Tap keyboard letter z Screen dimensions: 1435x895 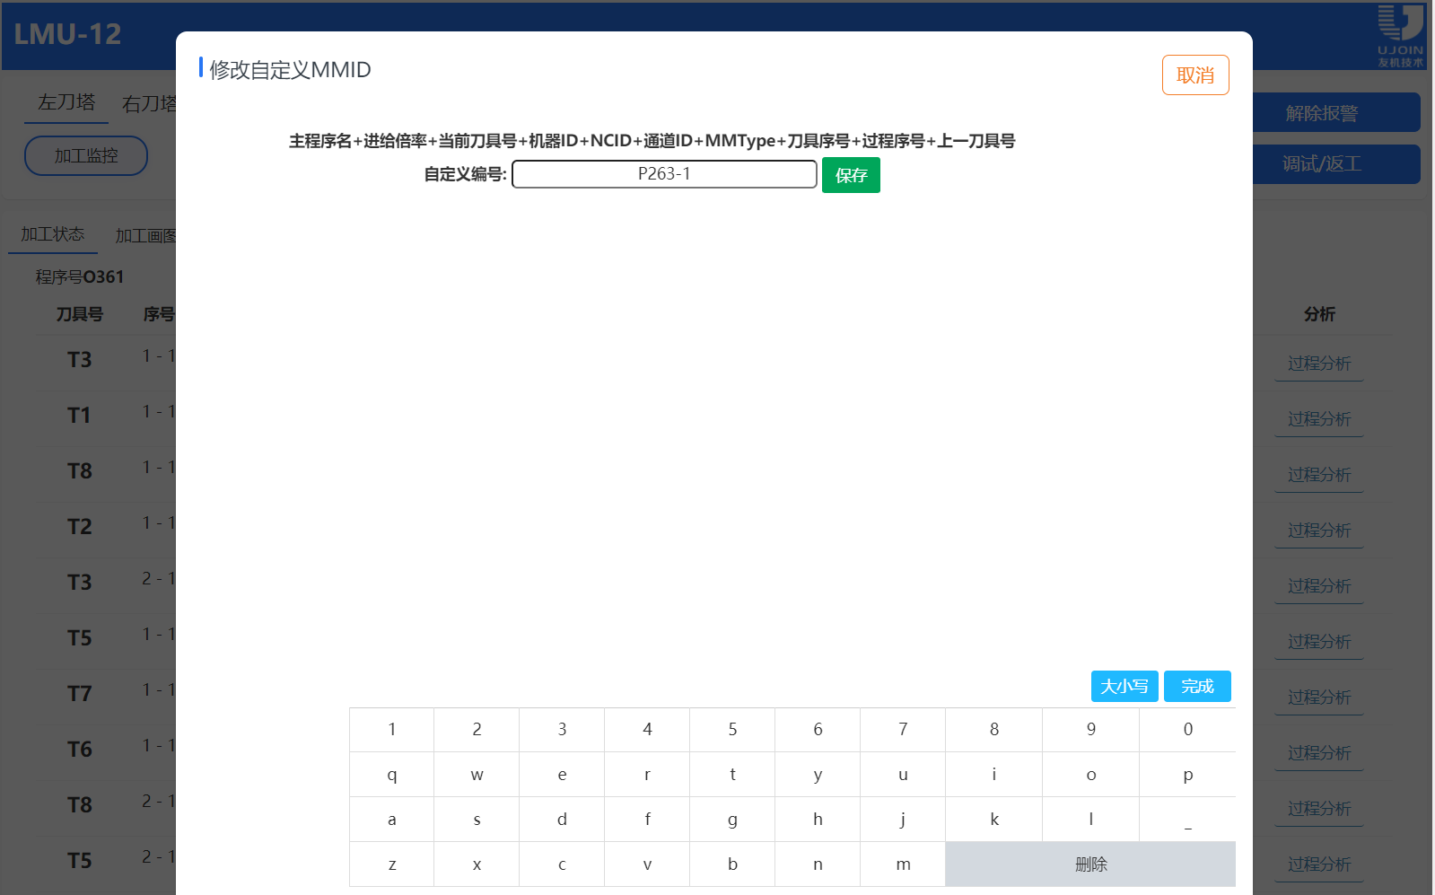coord(391,864)
